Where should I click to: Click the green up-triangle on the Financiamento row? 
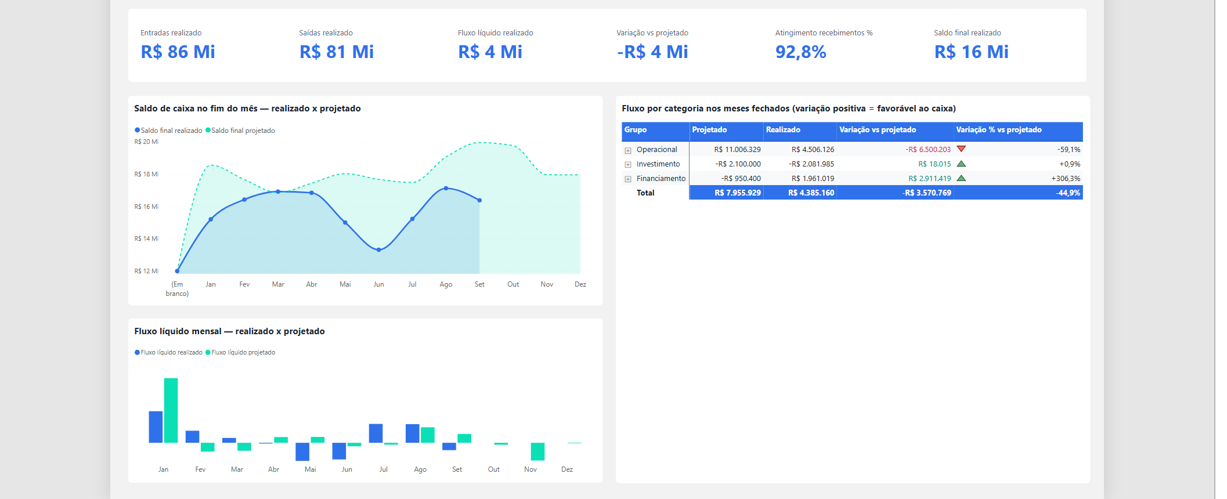click(x=961, y=178)
